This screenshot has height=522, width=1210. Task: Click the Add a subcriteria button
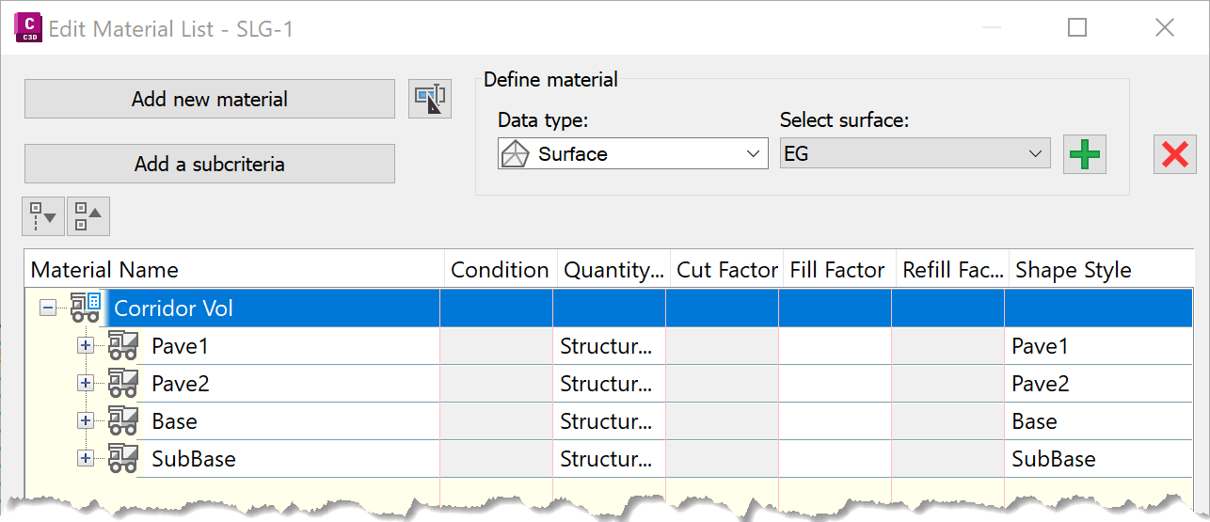click(209, 164)
